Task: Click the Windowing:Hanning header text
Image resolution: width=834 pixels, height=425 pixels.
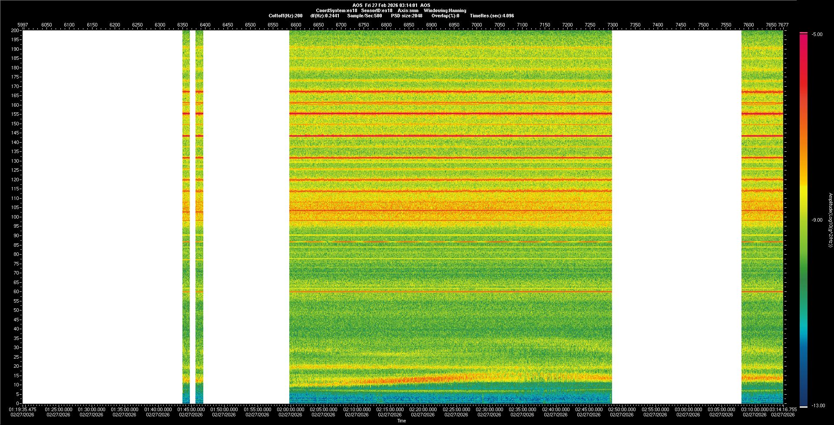Action: tap(445, 11)
